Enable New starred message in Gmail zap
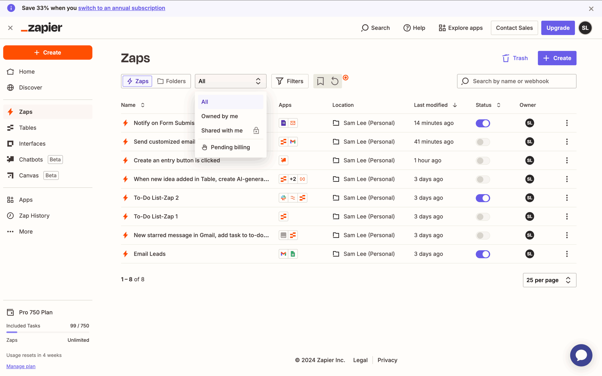The width and height of the screenshot is (602, 376). click(483, 235)
